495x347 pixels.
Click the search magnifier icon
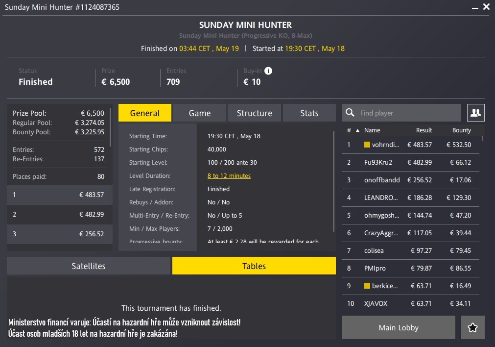(350, 113)
